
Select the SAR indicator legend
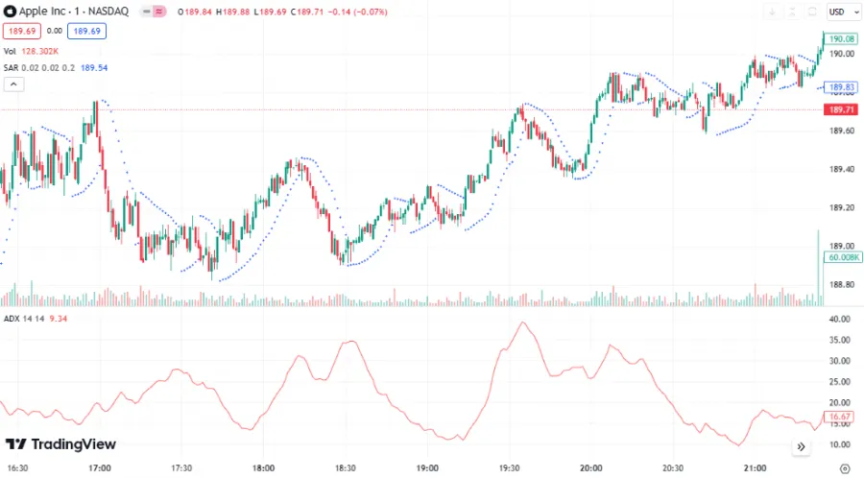click(x=12, y=67)
